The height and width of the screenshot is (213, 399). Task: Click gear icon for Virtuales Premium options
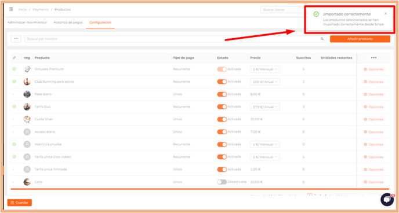click(x=365, y=69)
